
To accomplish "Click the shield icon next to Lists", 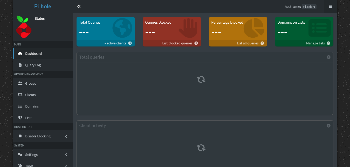I will [x=20, y=118].
